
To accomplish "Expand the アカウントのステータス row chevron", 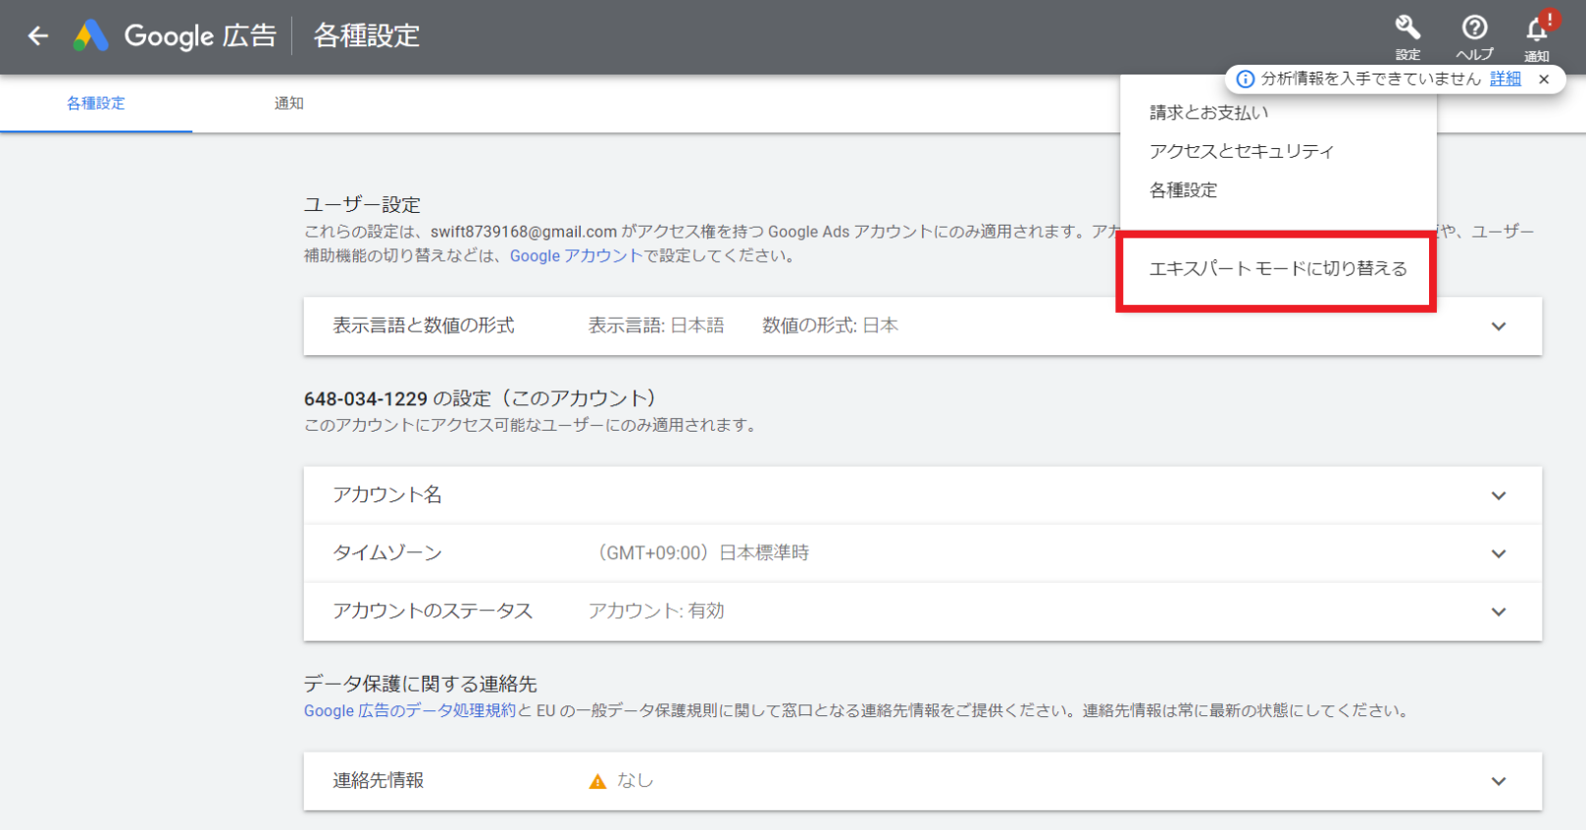I will click(1499, 611).
